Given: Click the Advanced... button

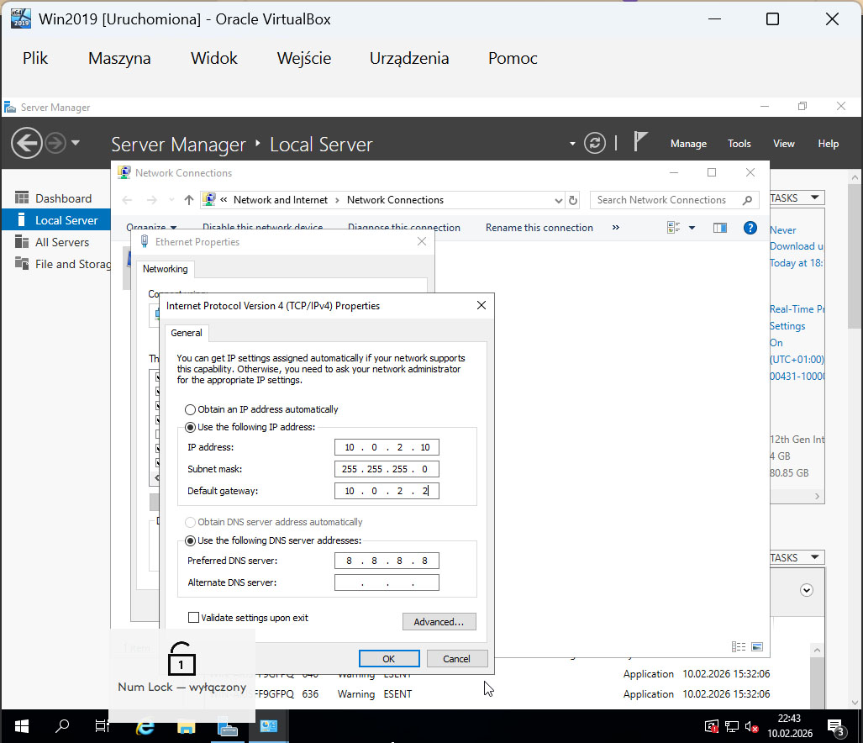Looking at the screenshot, I should tap(439, 622).
